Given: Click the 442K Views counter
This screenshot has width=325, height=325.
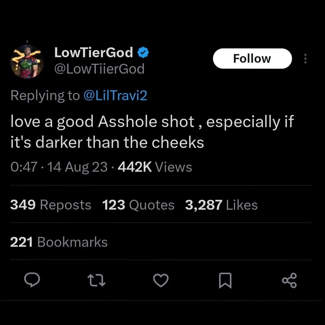Looking at the screenshot, I should [155, 167].
